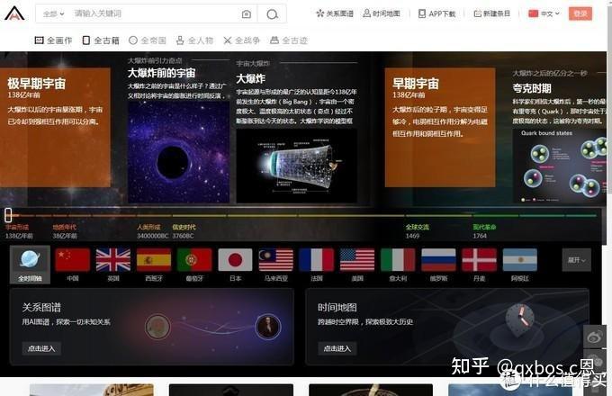Image resolution: width=612 pixels, height=396 pixels.
Task: Select the United Kingdom flag
Action: pos(113,260)
